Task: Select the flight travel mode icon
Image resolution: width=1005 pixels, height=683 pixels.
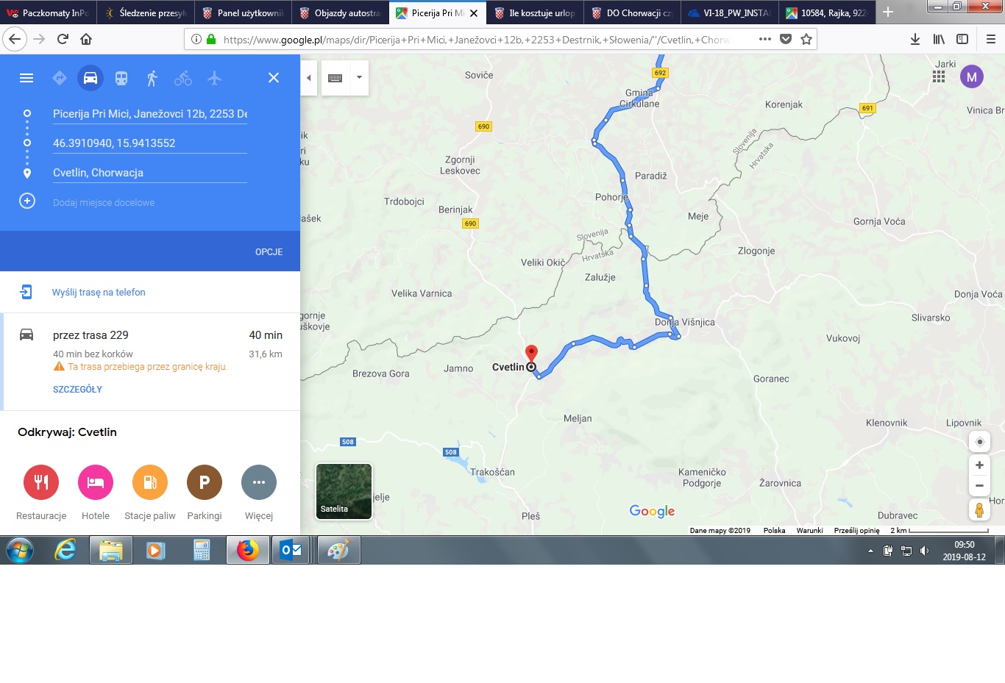Action: pyautogui.click(x=214, y=78)
